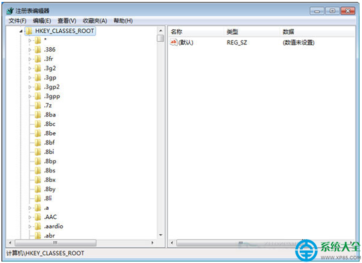The image size is (362, 263).
Task: Expand the .3gp2 key node
Action: pyautogui.click(x=30, y=87)
